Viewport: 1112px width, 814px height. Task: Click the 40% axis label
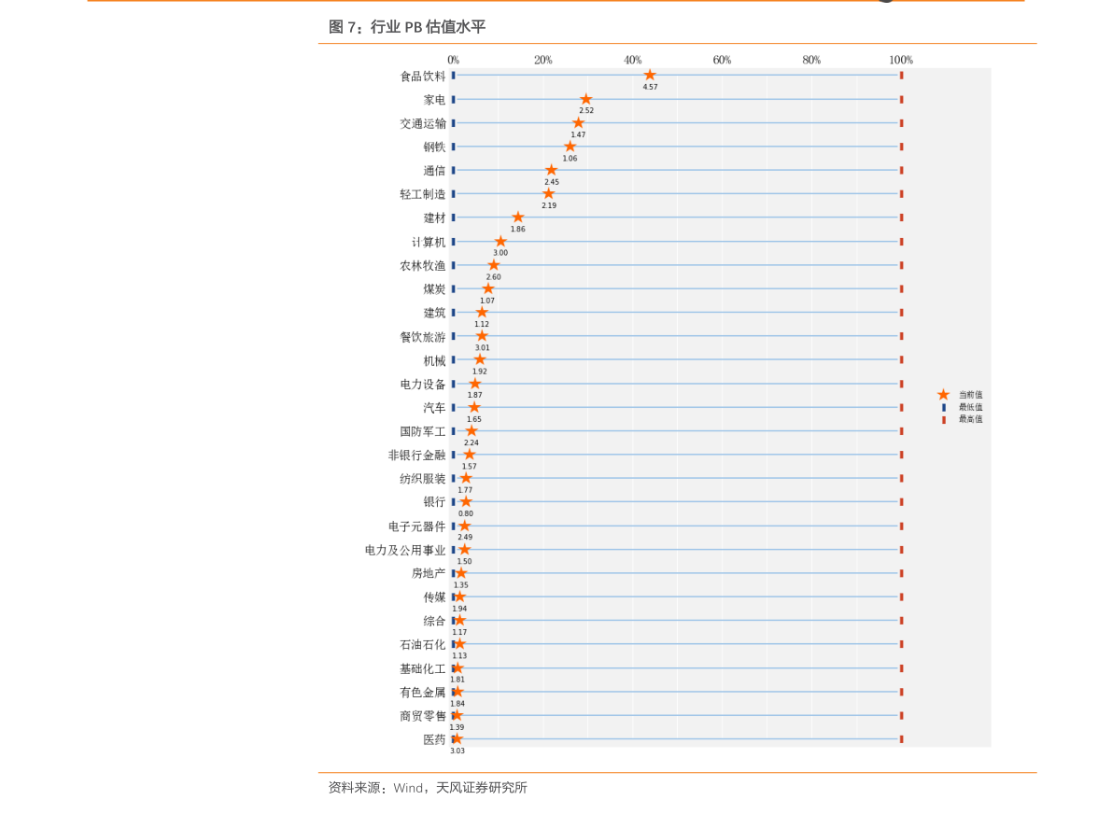pos(633,61)
